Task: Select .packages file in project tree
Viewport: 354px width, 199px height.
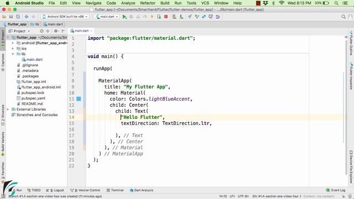Action: coord(28,76)
